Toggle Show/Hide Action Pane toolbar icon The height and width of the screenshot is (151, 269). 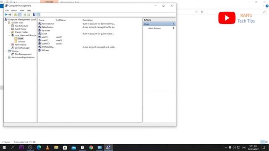38,15
